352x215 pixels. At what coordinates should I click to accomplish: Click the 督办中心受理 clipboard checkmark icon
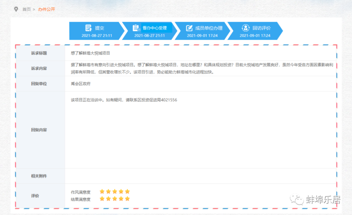point(136,28)
